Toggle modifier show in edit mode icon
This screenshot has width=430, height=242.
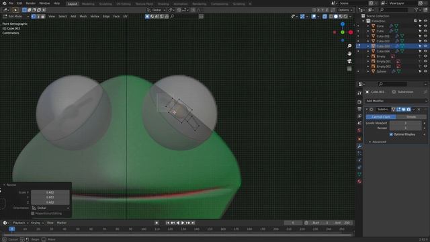(x=398, y=110)
